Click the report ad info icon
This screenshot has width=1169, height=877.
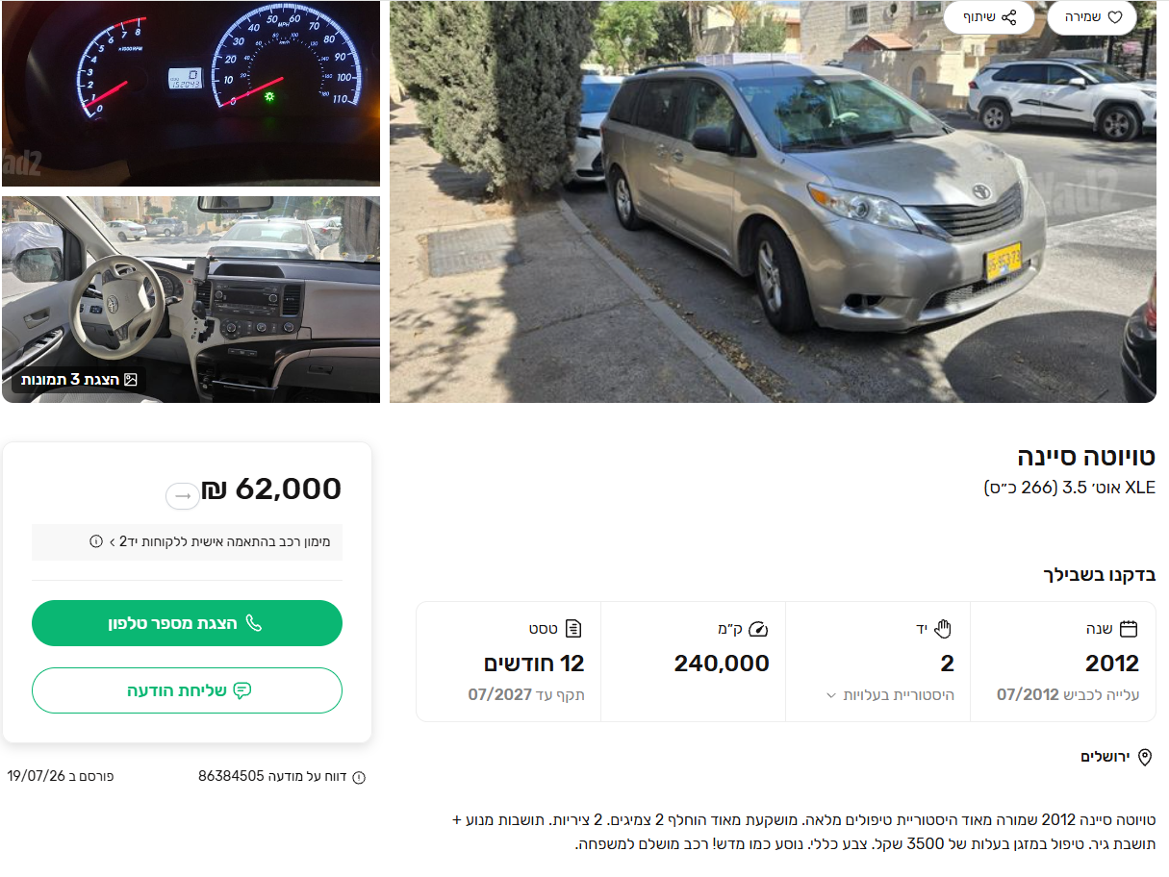click(359, 777)
